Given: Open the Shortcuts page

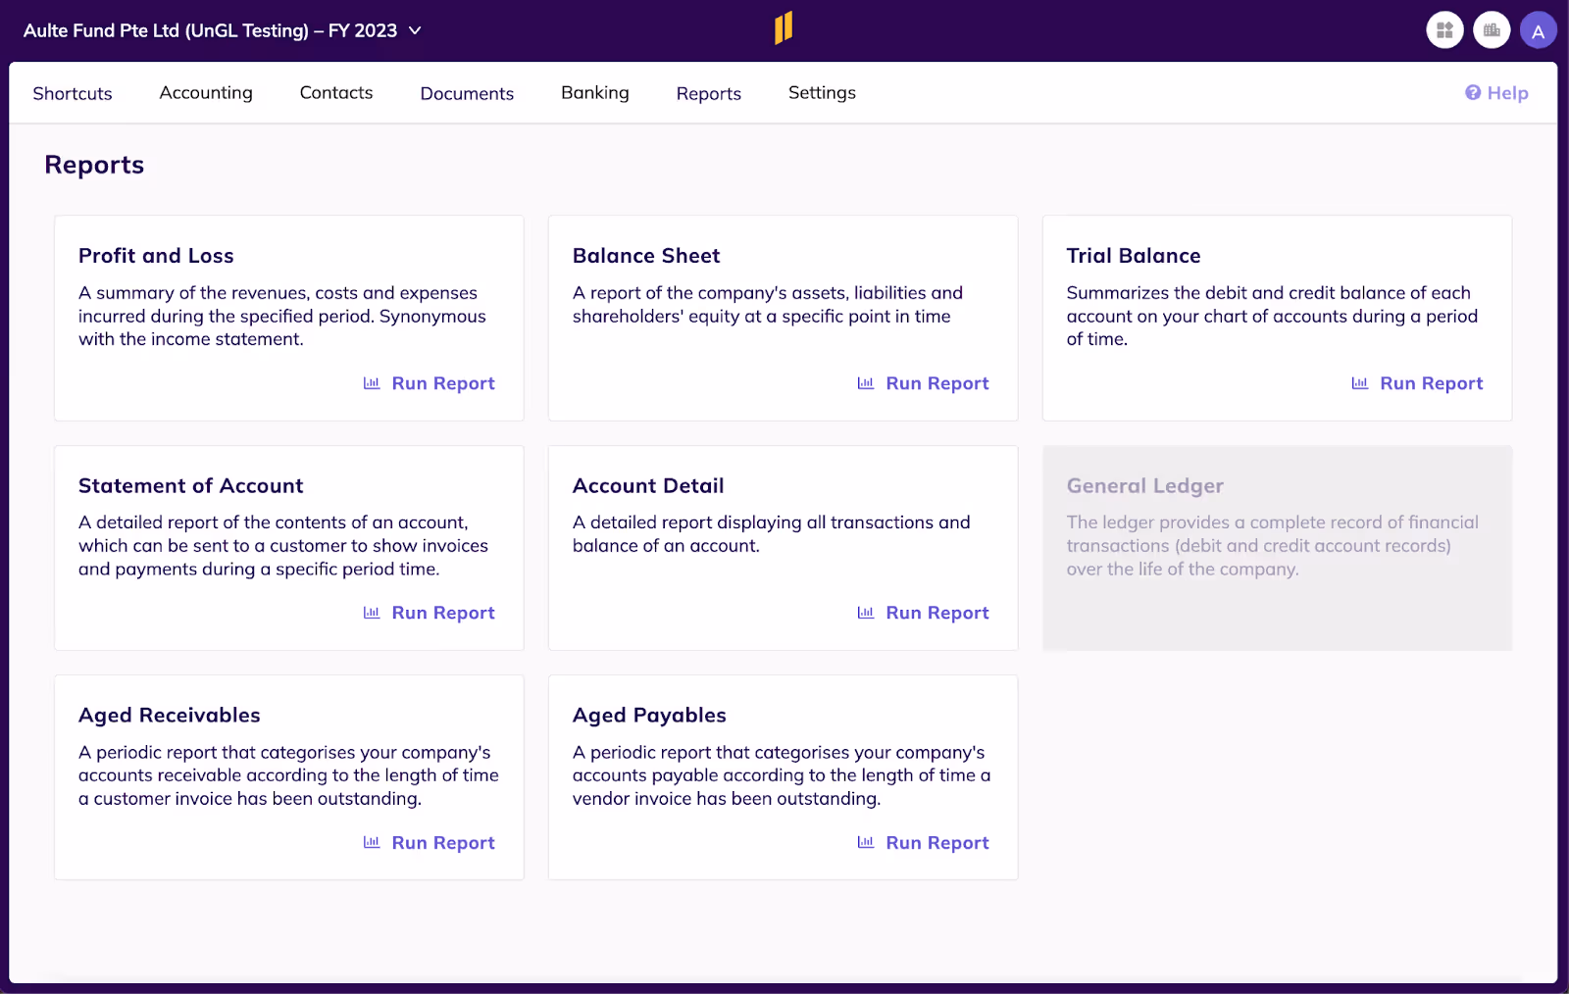Looking at the screenshot, I should (x=72, y=92).
